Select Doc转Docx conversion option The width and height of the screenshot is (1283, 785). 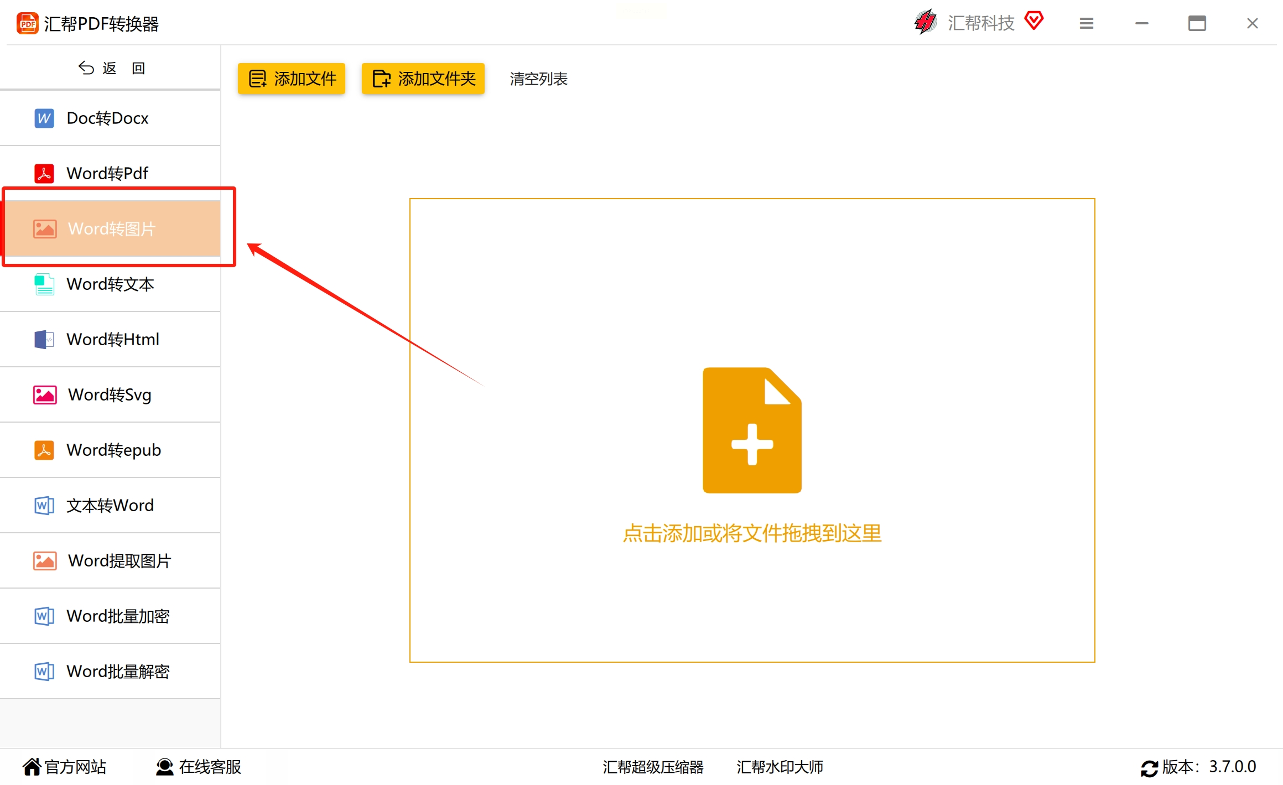[x=108, y=118]
